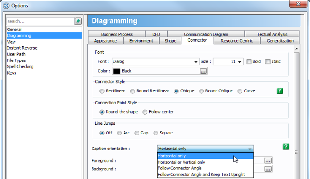Click scrollbar up arrow in settings panel

[296, 49]
